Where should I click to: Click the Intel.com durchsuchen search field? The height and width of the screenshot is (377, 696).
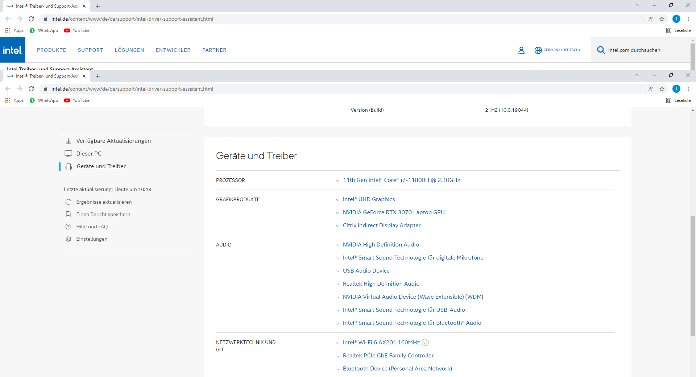(x=634, y=50)
